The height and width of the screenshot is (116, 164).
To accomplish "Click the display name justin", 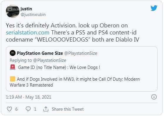I will click(x=26, y=9).
